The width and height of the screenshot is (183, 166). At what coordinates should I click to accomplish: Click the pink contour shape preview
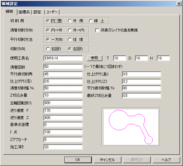(x=131, y=127)
